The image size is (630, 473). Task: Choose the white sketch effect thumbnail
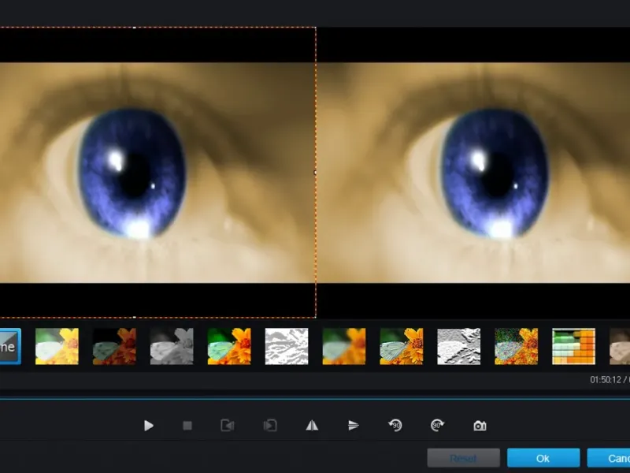click(287, 347)
